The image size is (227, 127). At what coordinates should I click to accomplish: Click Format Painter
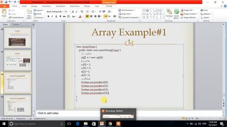(16, 17)
